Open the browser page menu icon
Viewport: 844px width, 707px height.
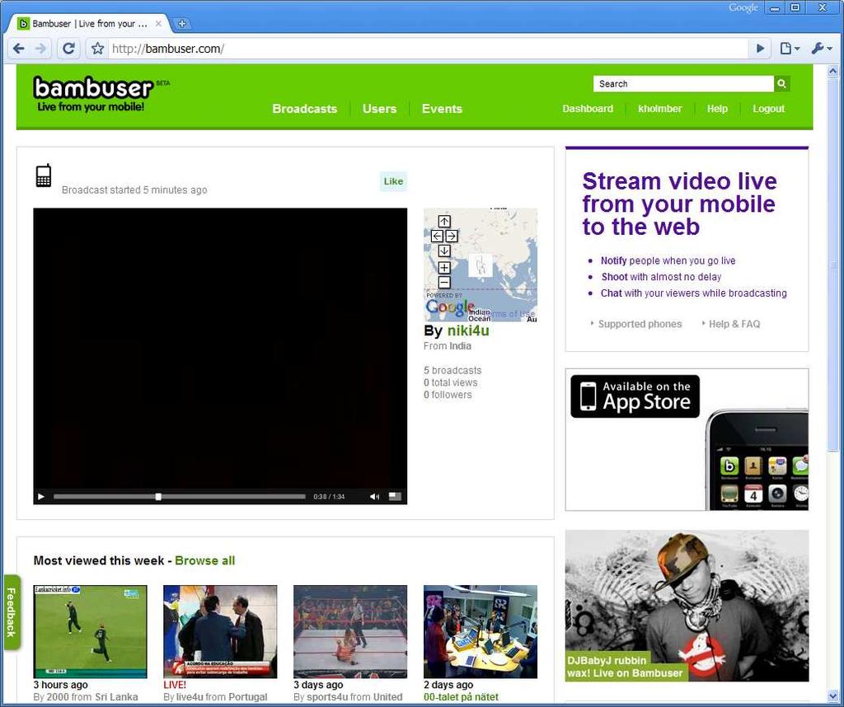pyautogui.click(x=790, y=49)
